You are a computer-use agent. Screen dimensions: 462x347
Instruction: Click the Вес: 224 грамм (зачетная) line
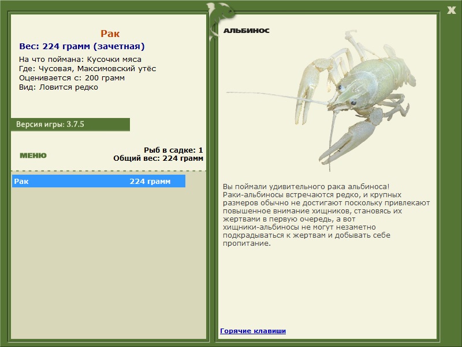click(x=82, y=46)
